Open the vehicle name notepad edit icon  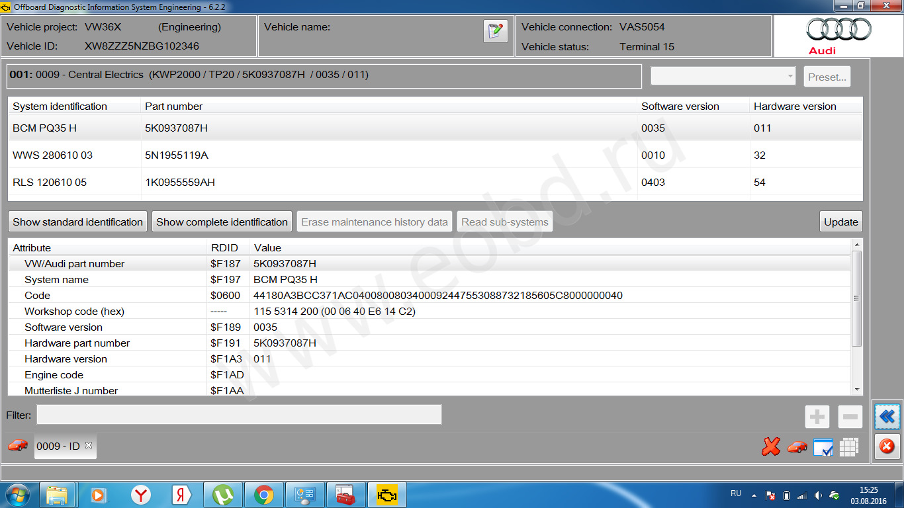[495, 31]
